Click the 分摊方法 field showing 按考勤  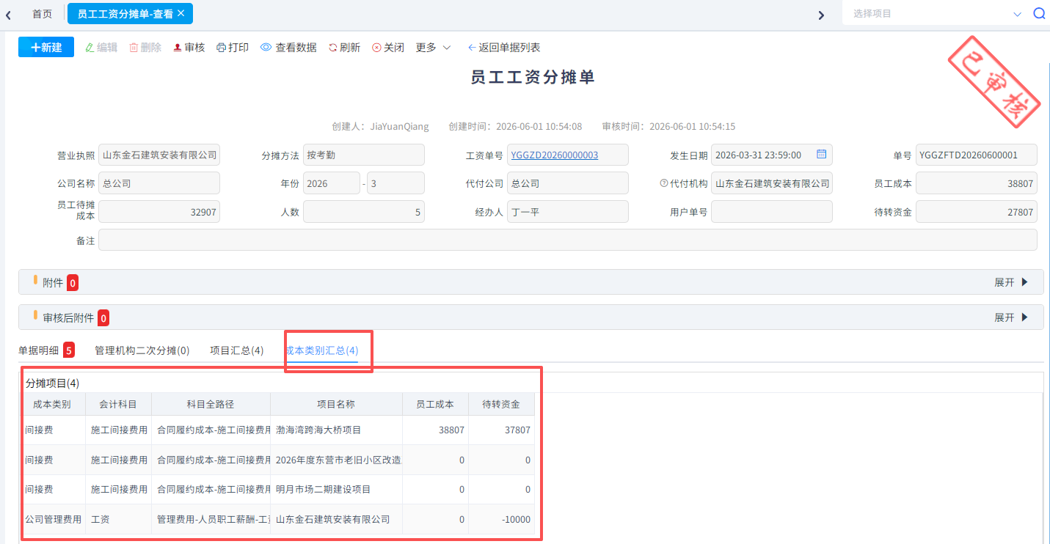pos(363,155)
